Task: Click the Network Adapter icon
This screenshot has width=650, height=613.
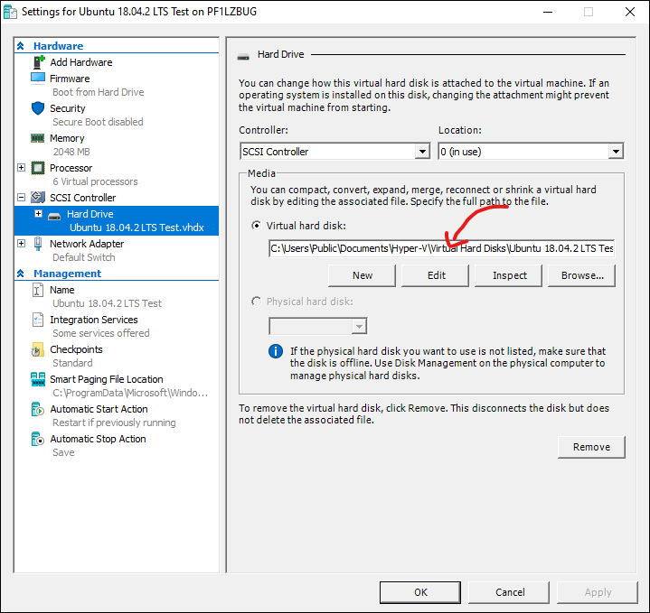Action: [x=38, y=244]
